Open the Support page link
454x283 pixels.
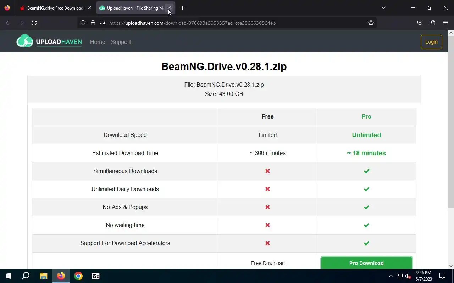tap(121, 42)
